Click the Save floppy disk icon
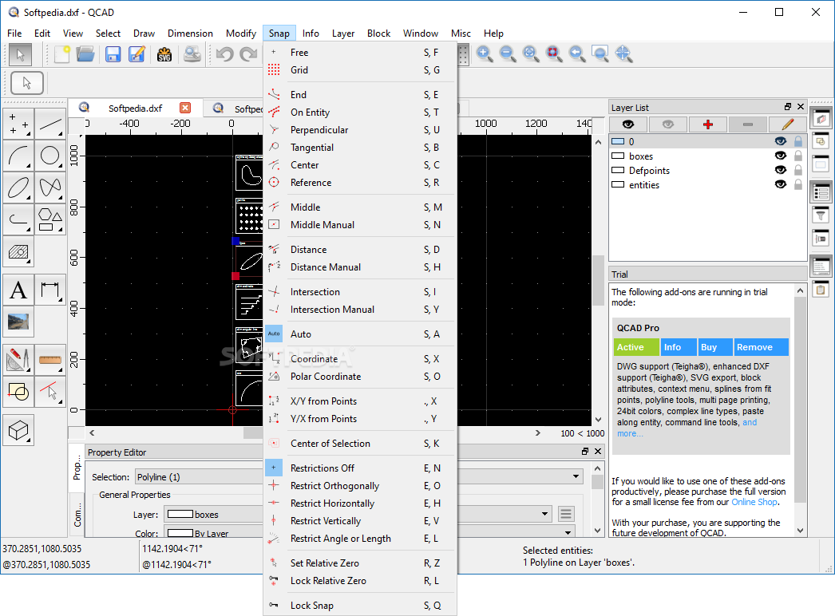Image resolution: width=835 pixels, height=616 pixels. pyautogui.click(x=113, y=53)
